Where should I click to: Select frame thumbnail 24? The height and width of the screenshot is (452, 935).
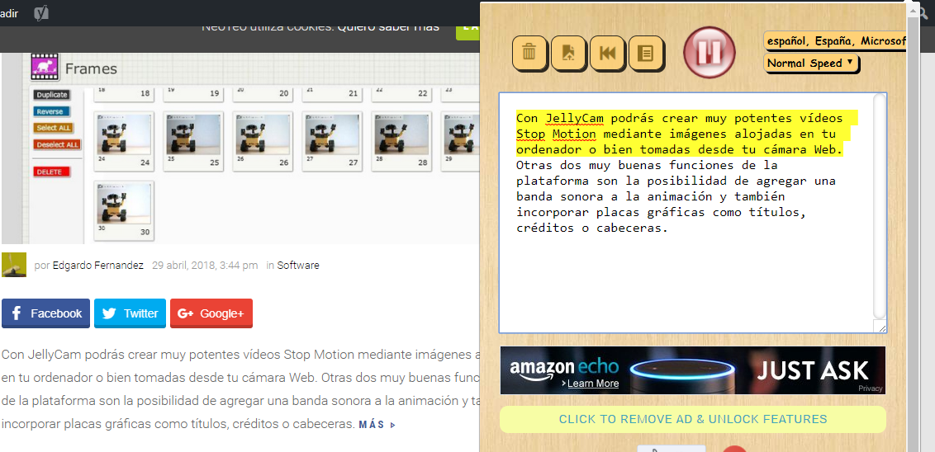[x=124, y=141]
